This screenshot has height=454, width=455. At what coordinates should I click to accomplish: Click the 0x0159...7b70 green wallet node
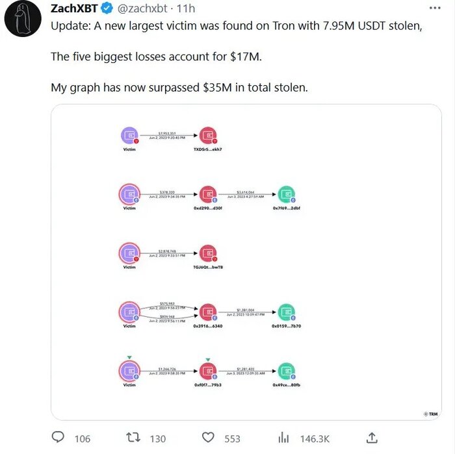(x=286, y=312)
